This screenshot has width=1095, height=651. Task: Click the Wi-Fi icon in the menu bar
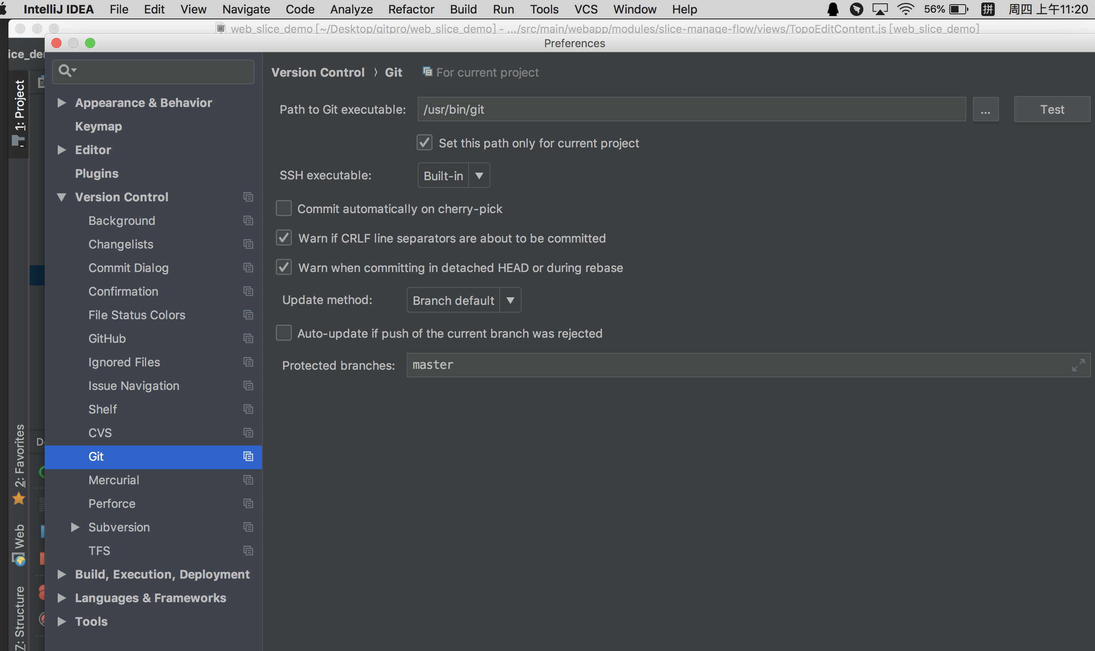click(x=905, y=9)
